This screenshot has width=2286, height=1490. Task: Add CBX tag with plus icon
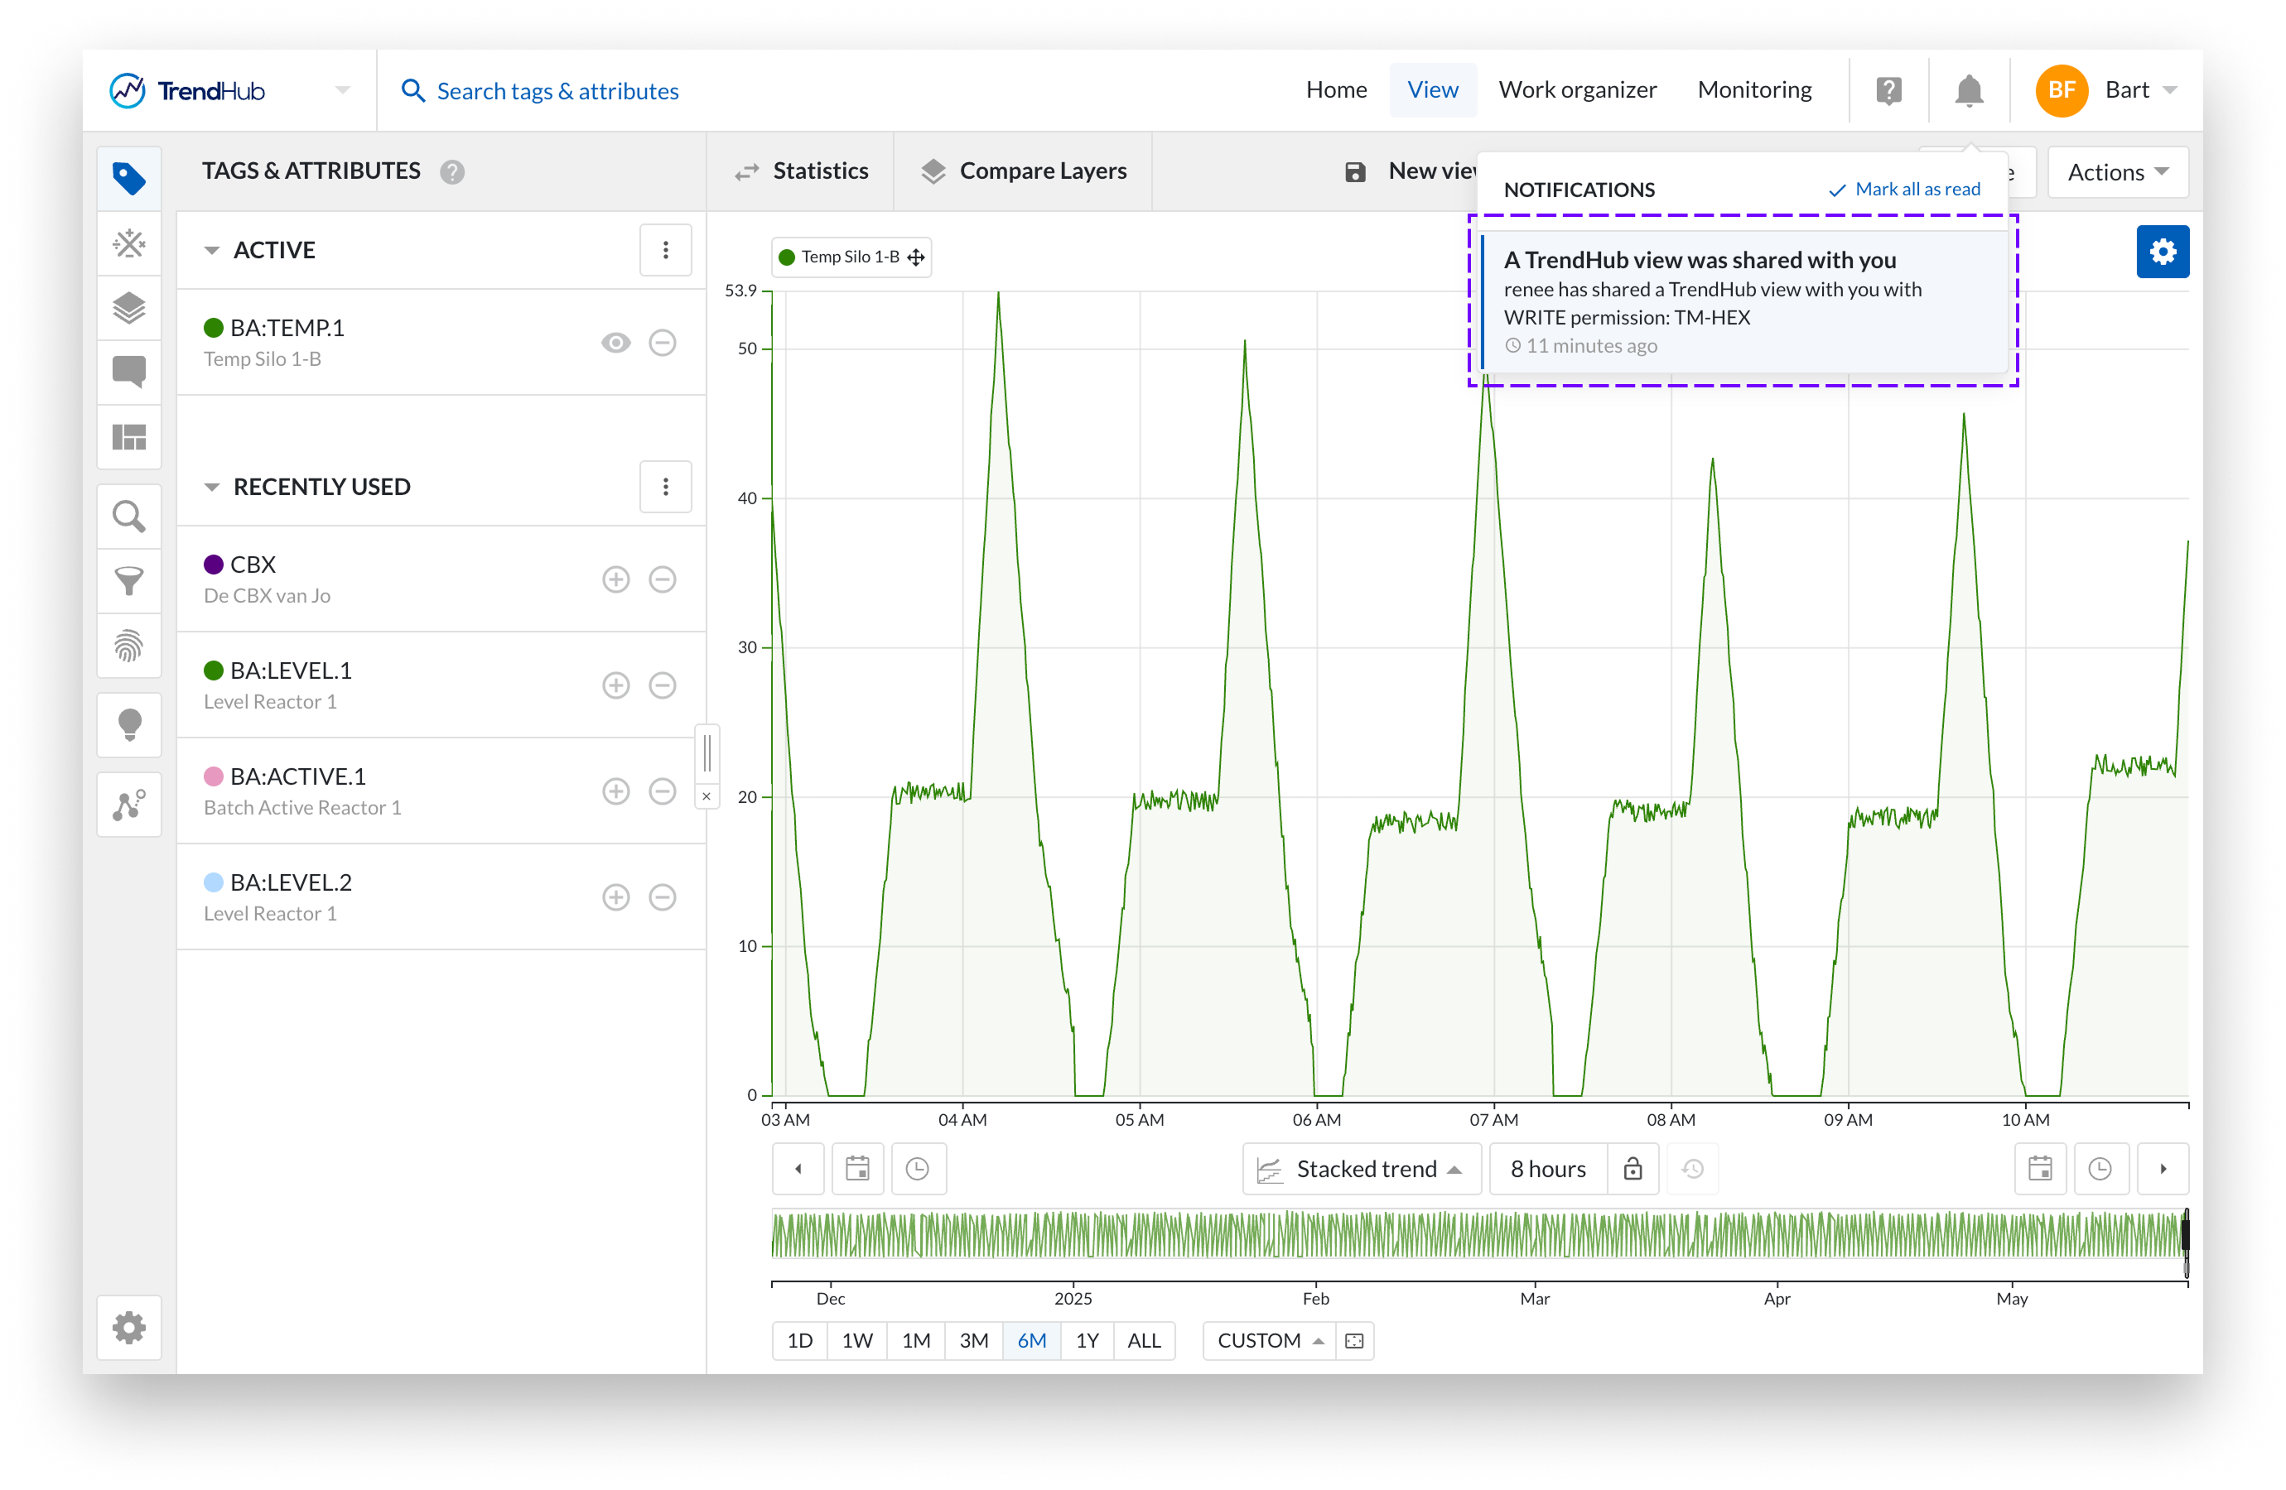tap(615, 579)
